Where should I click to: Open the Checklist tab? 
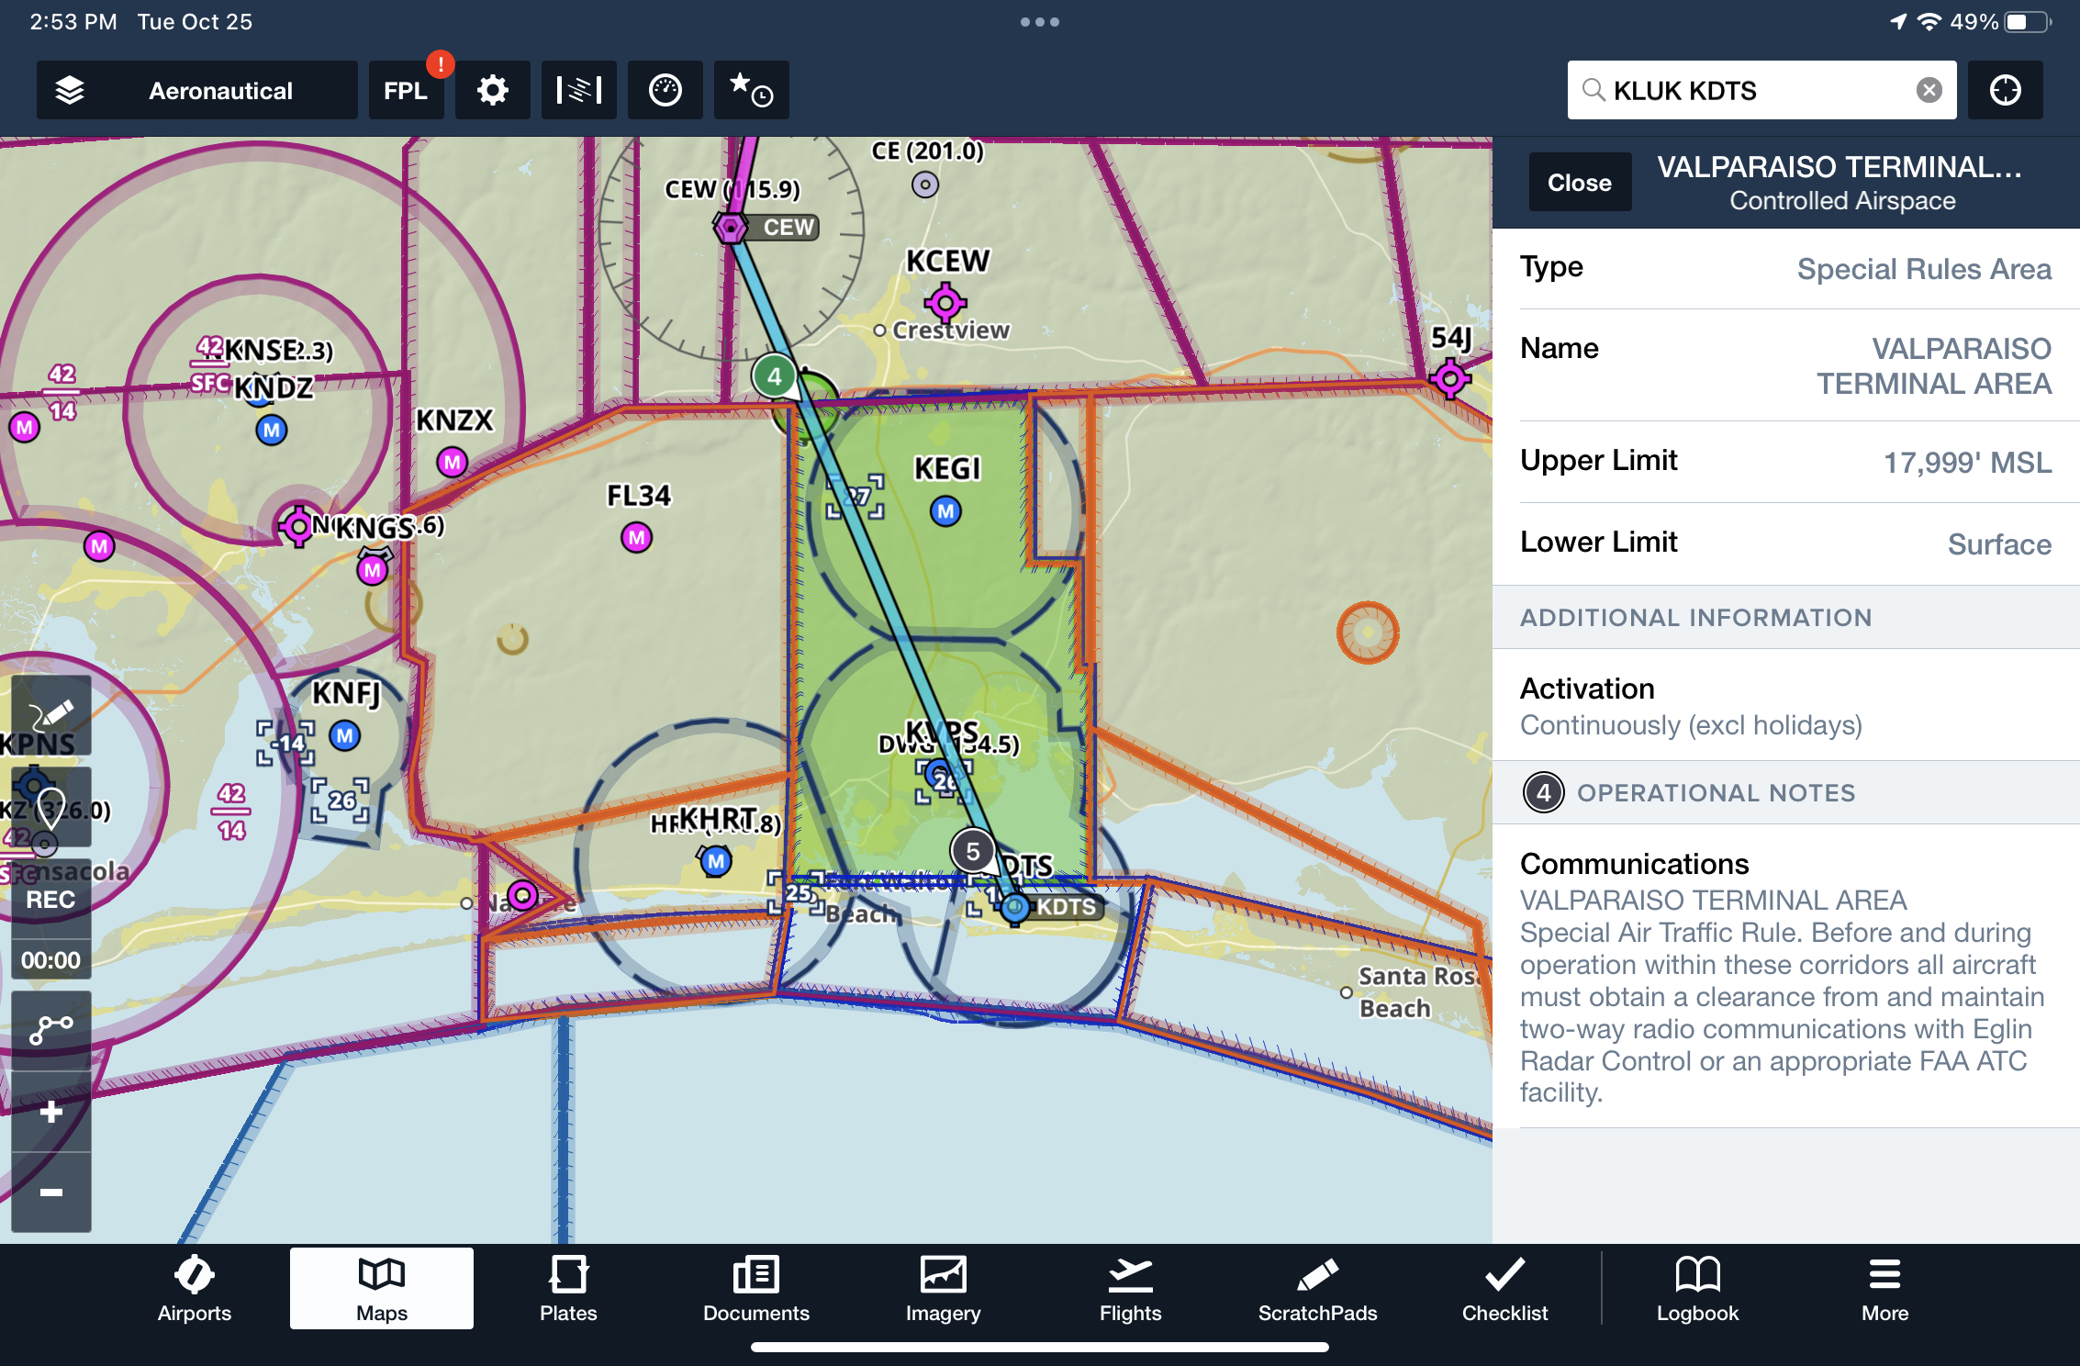[1505, 1289]
